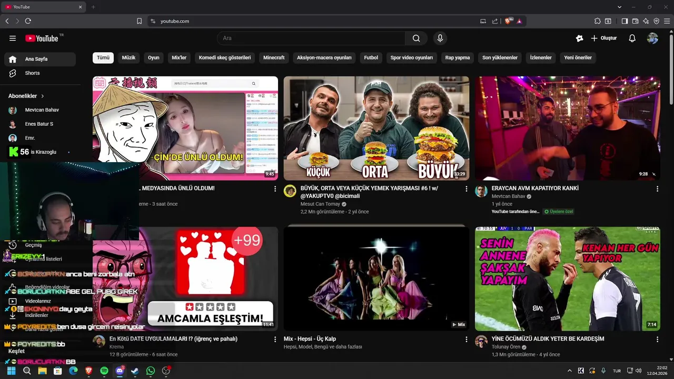
Task: Toggle the browser sidebar panel icon
Action: click(x=625, y=21)
